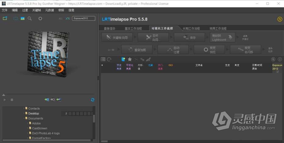Expand the Contacts folder node
The width and height of the screenshot is (284, 143).
[x=24, y=108]
